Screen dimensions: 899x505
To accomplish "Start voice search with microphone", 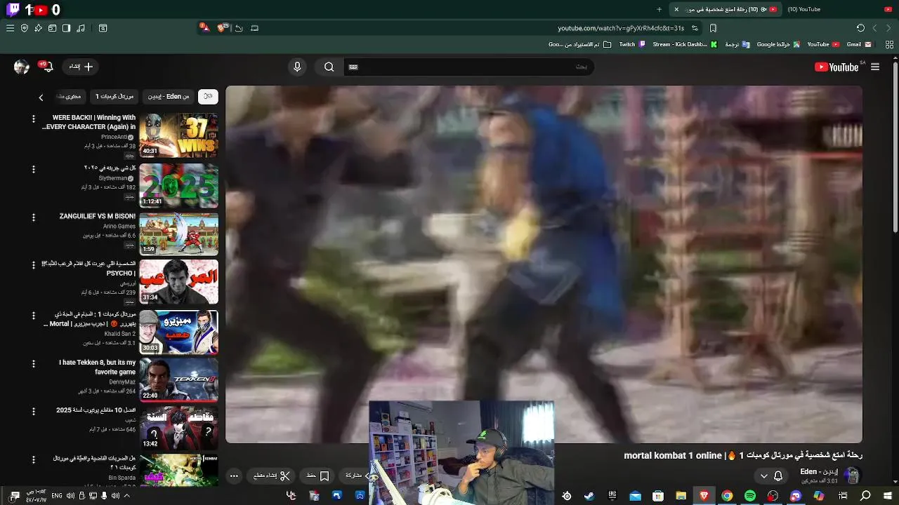I will [297, 67].
